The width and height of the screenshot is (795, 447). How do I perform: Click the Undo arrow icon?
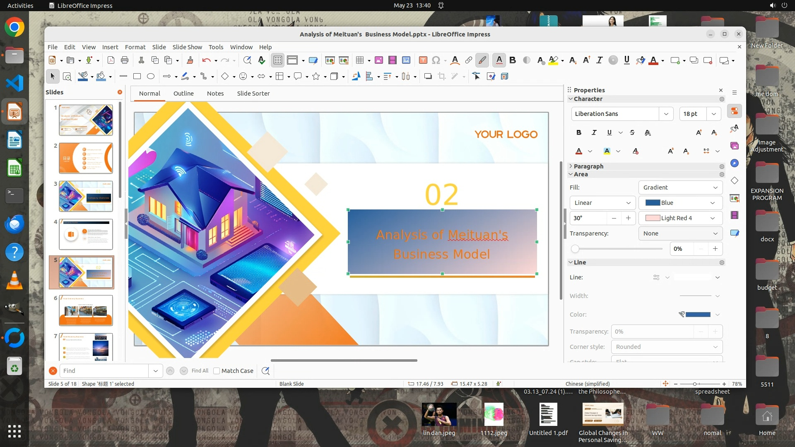click(x=206, y=60)
